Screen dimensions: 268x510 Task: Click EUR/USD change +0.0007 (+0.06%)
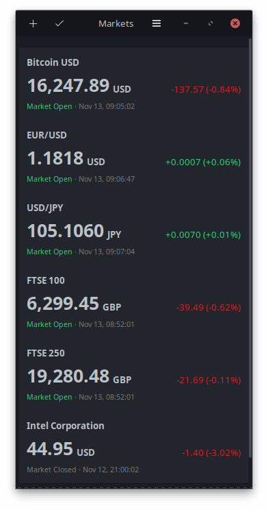203,162
